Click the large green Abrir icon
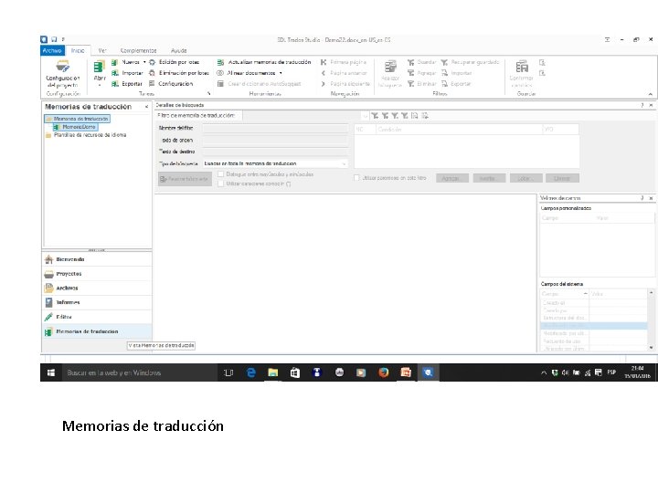 pos(99,67)
